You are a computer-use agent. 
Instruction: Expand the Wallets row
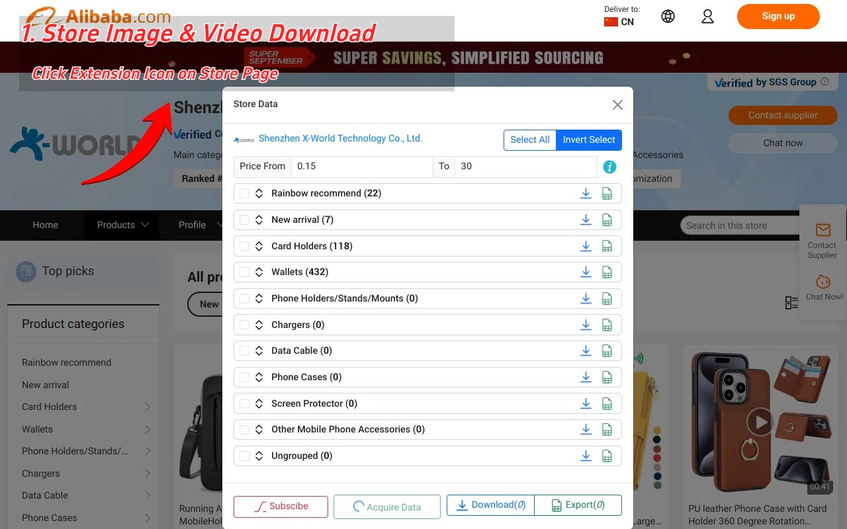pyautogui.click(x=259, y=272)
